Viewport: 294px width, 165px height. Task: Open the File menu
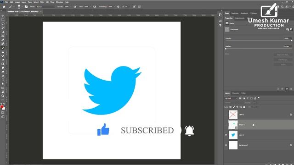click(x=6, y=2)
